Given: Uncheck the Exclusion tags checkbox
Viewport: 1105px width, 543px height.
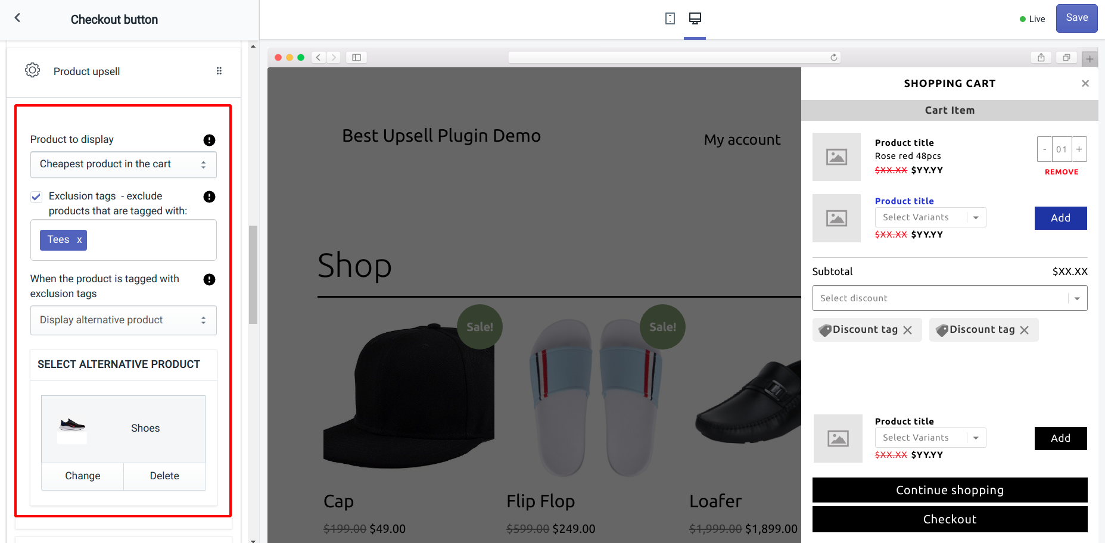Looking at the screenshot, I should point(36,196).
